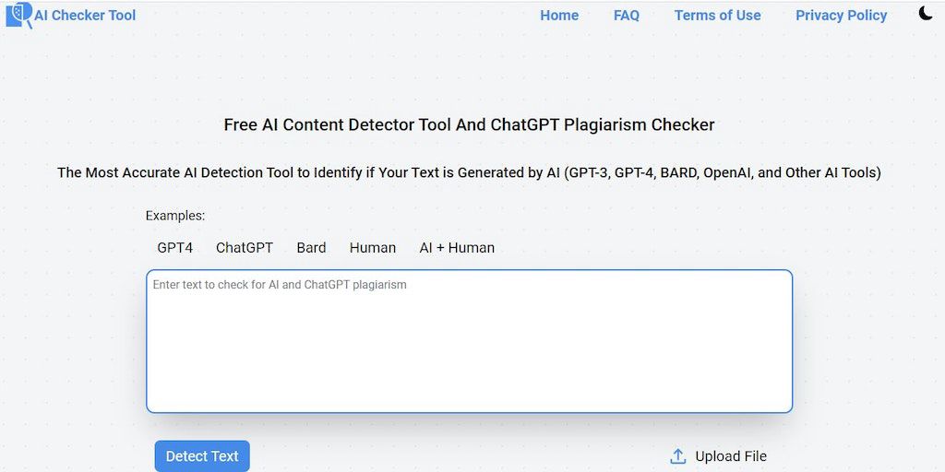Load the GPT4 example text

pos(174,247)
